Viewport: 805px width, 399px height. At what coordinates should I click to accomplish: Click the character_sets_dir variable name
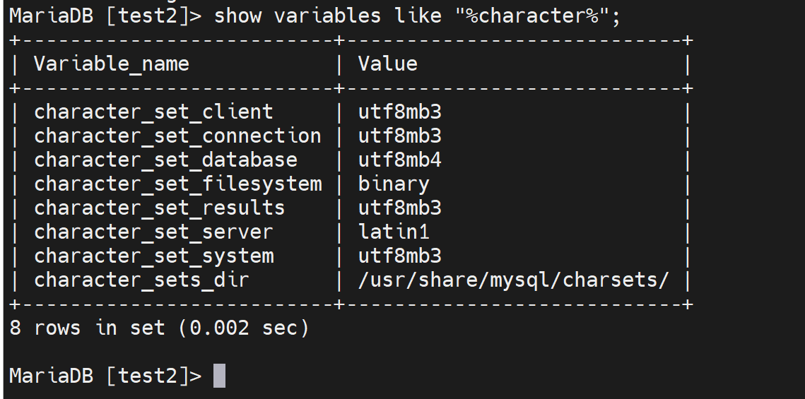[141, 280]
